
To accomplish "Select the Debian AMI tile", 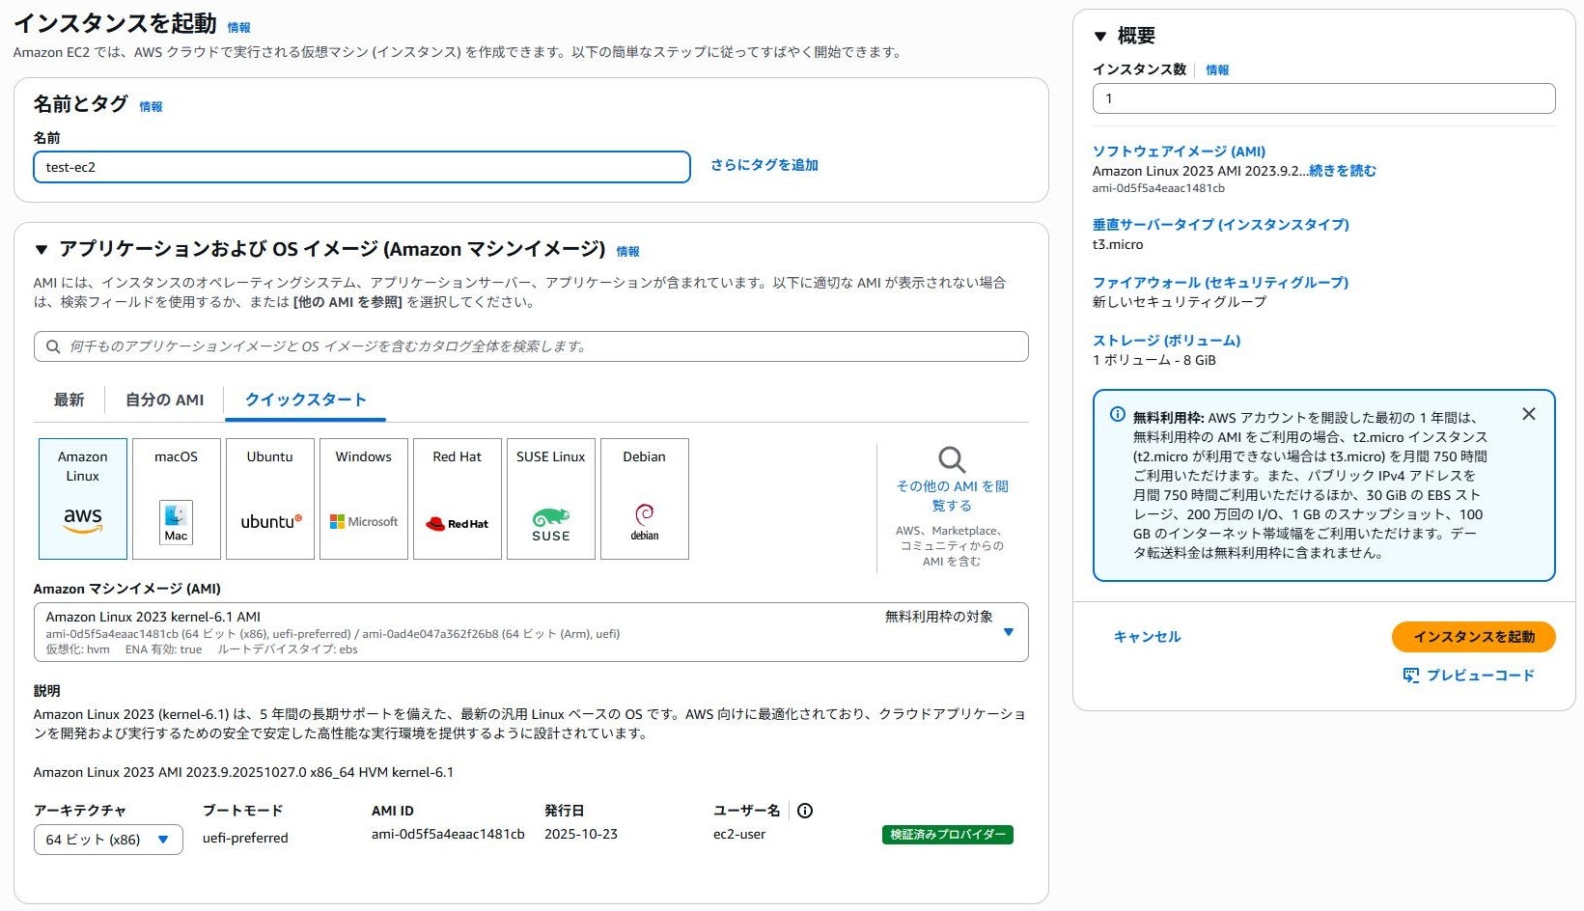I will point(645,499).
